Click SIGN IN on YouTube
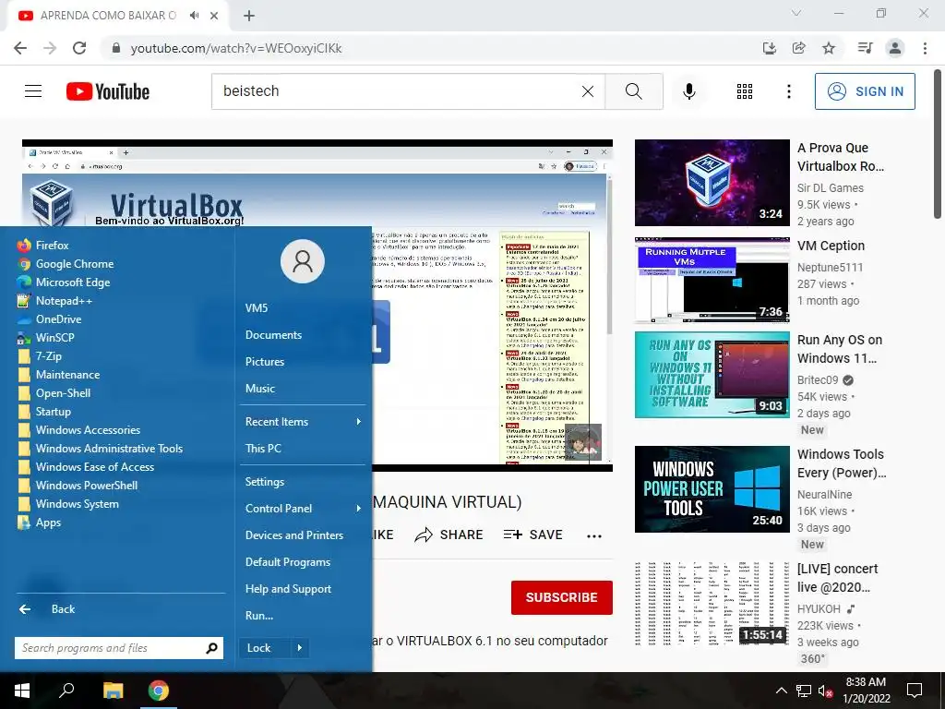The image size is (945, 709). (x=865, y=91)
